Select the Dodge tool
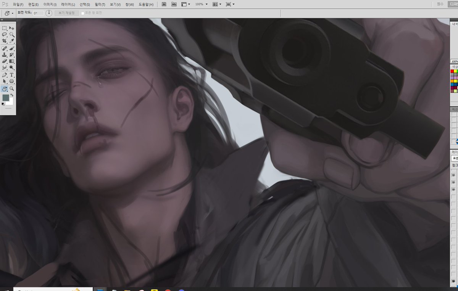 (12, 67)
